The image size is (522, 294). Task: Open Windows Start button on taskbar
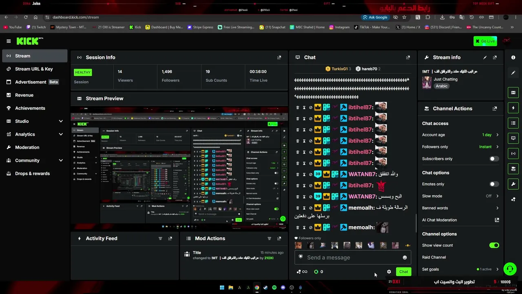point(222,287)
